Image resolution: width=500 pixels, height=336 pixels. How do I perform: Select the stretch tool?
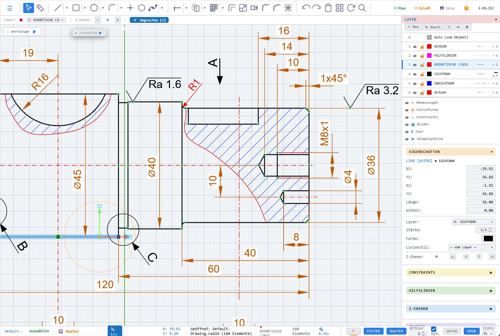pos(254,8)
